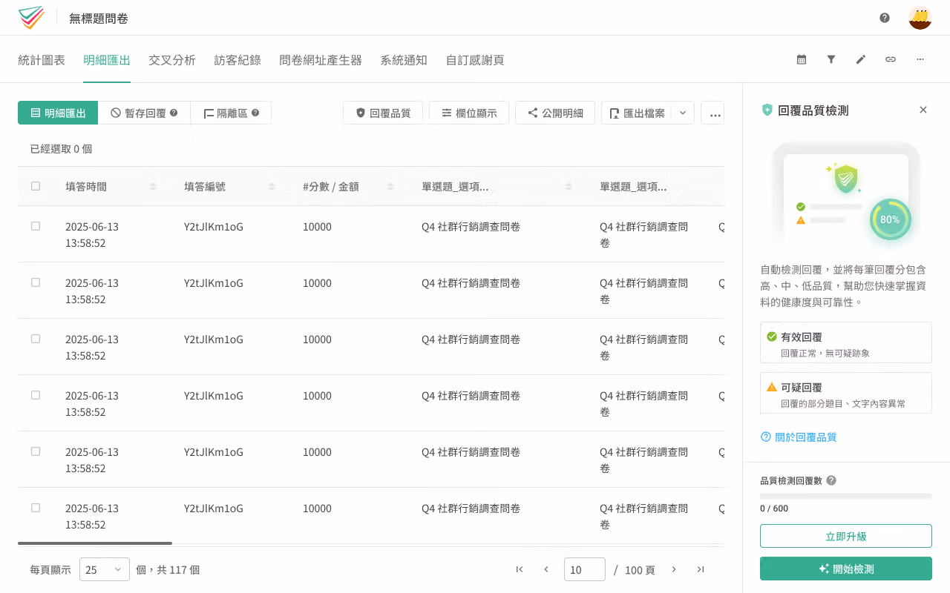Sort the first 單選題_選項 column arrows
The image size is (950, 593).
coord(569,187)
